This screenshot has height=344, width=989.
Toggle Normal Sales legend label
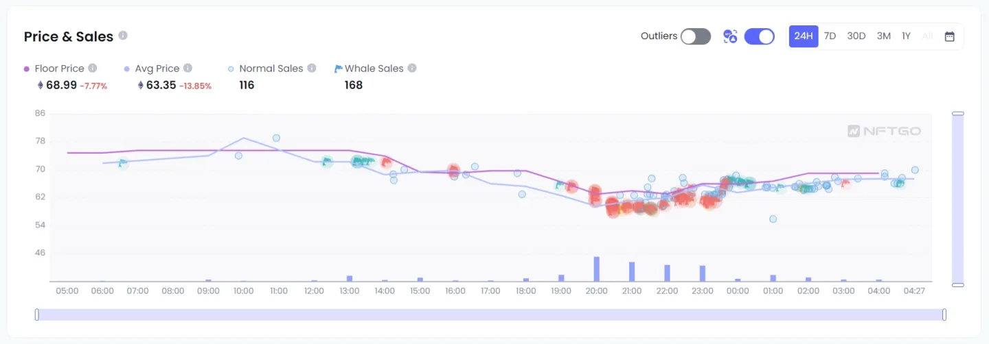271,69
